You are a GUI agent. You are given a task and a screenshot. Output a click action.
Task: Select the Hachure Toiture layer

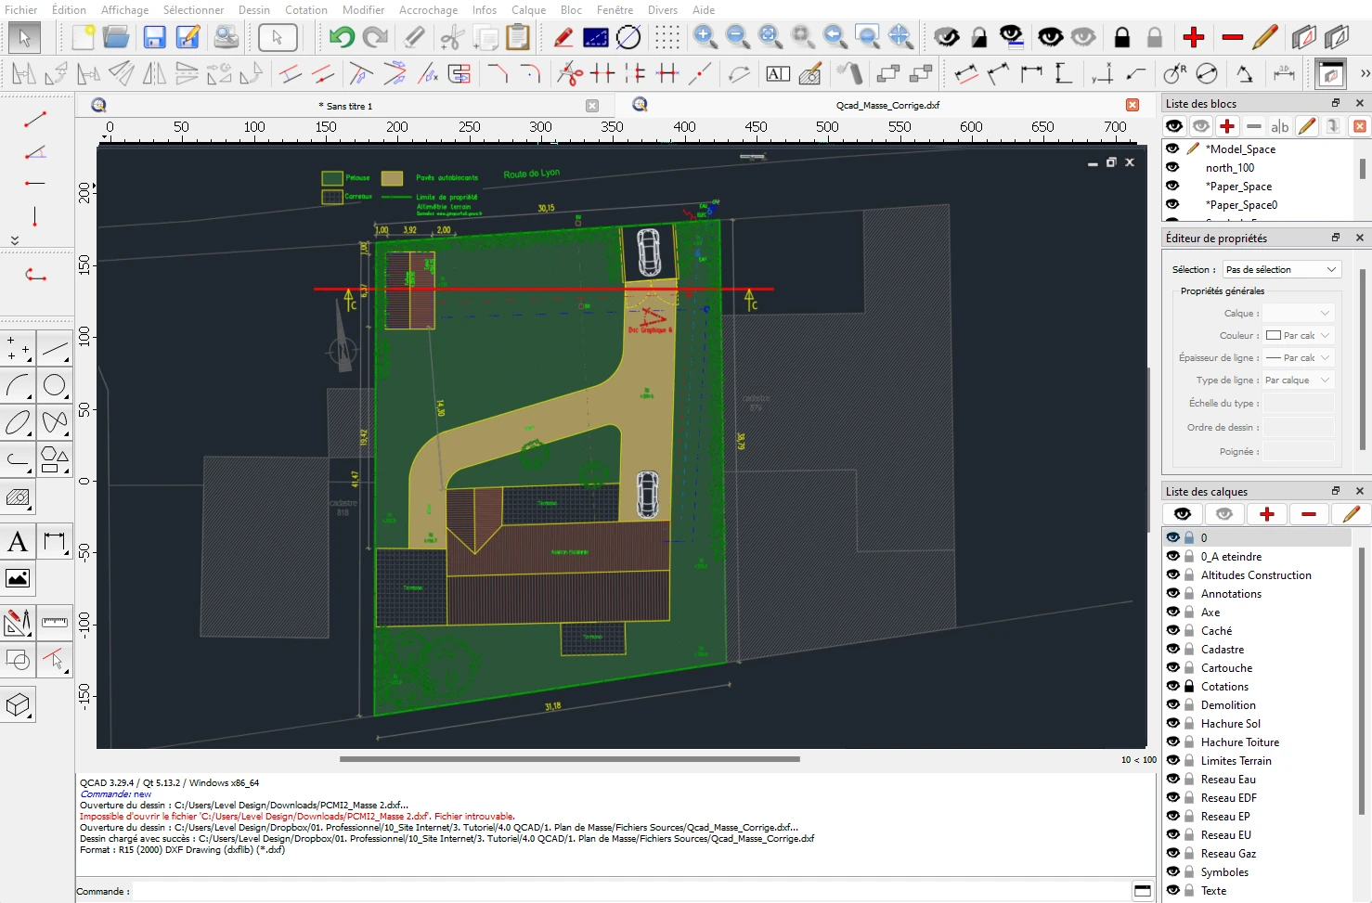1240,742
